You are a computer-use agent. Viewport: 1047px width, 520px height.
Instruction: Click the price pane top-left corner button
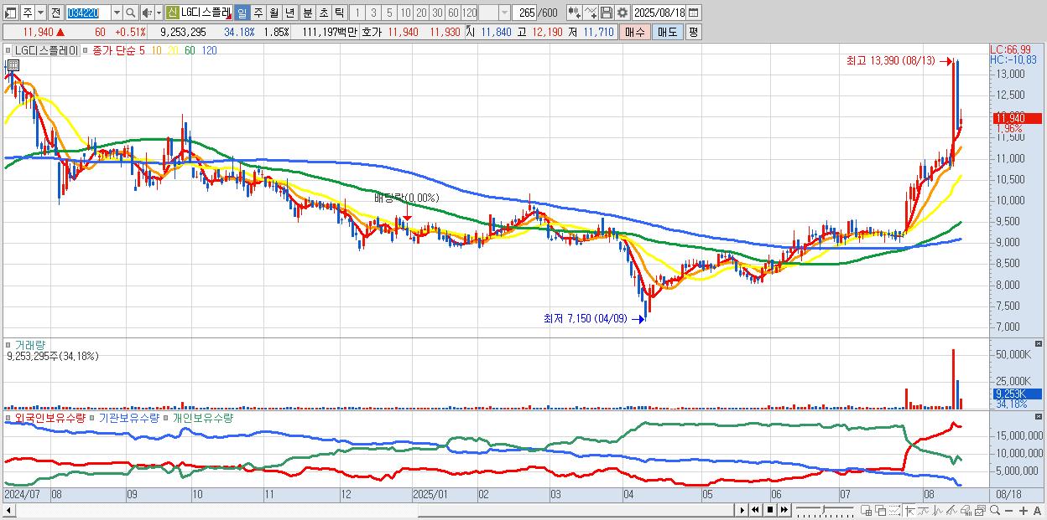pyautogui.click(x=13, y=64)
